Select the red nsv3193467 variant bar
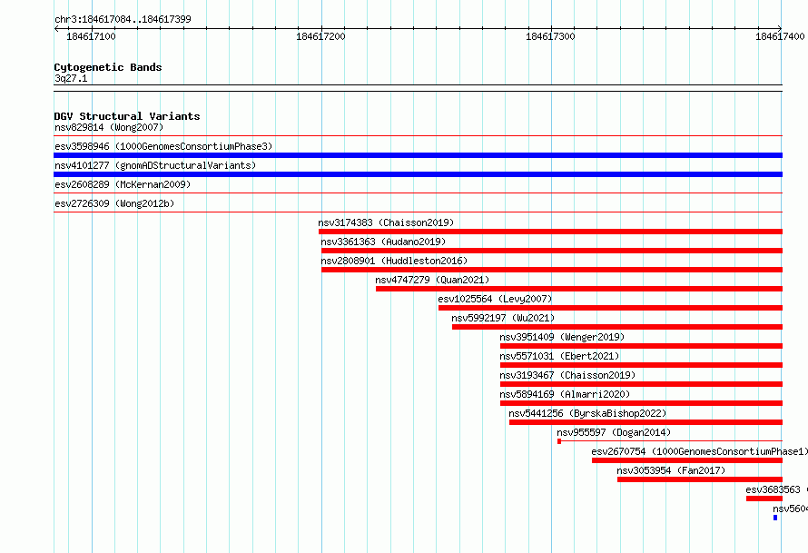 [641, 384]
